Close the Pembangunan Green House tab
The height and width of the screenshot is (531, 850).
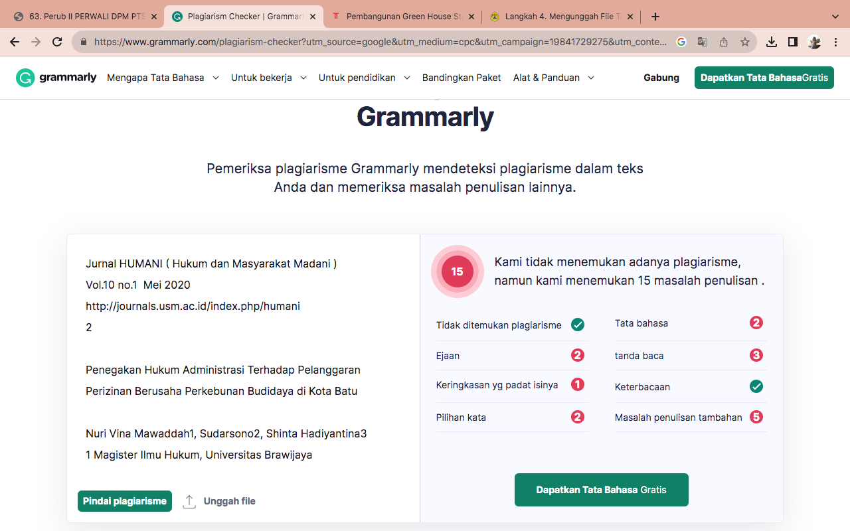click(x=471, y=17)
